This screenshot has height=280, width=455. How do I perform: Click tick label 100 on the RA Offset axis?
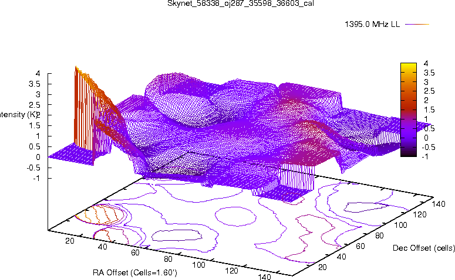[x=199, y=265]
